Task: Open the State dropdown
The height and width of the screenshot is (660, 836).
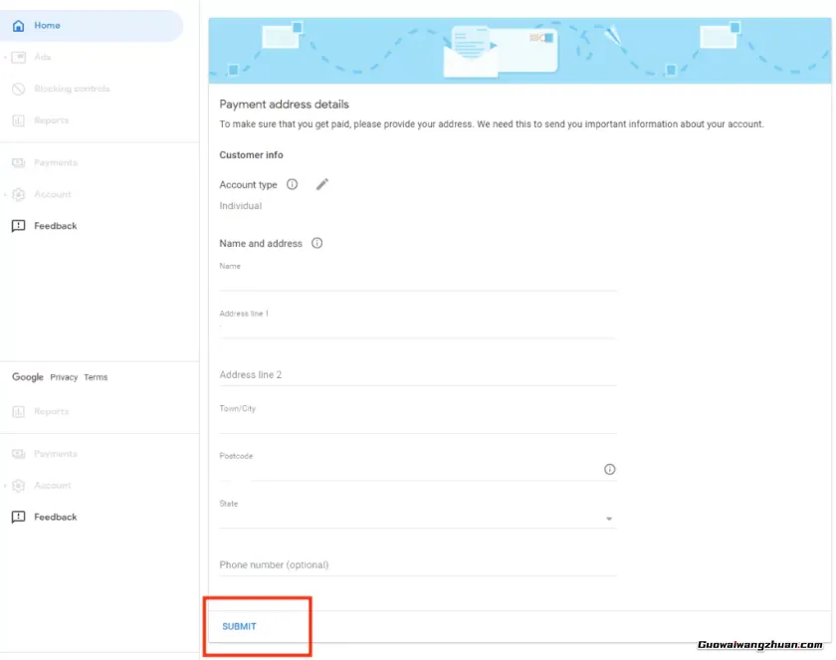Action: coord(608,519)
